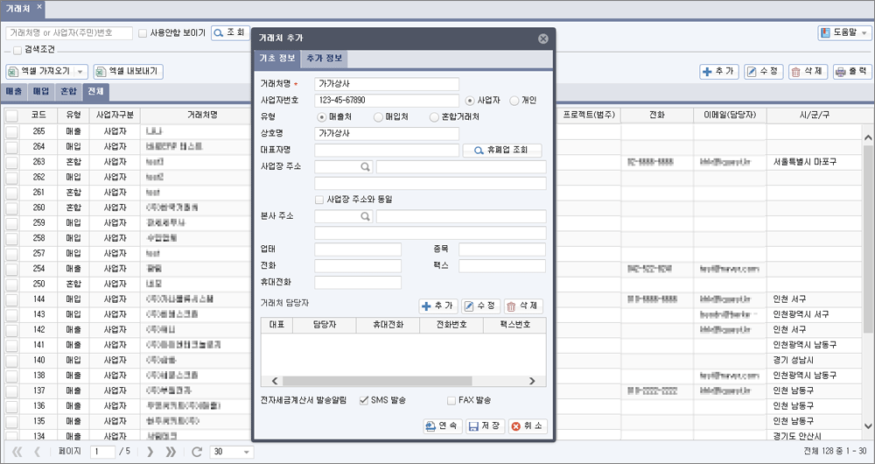
Task: Select the 혼합 filter tab
Action: pyautogui.click(x=68, y=92)
